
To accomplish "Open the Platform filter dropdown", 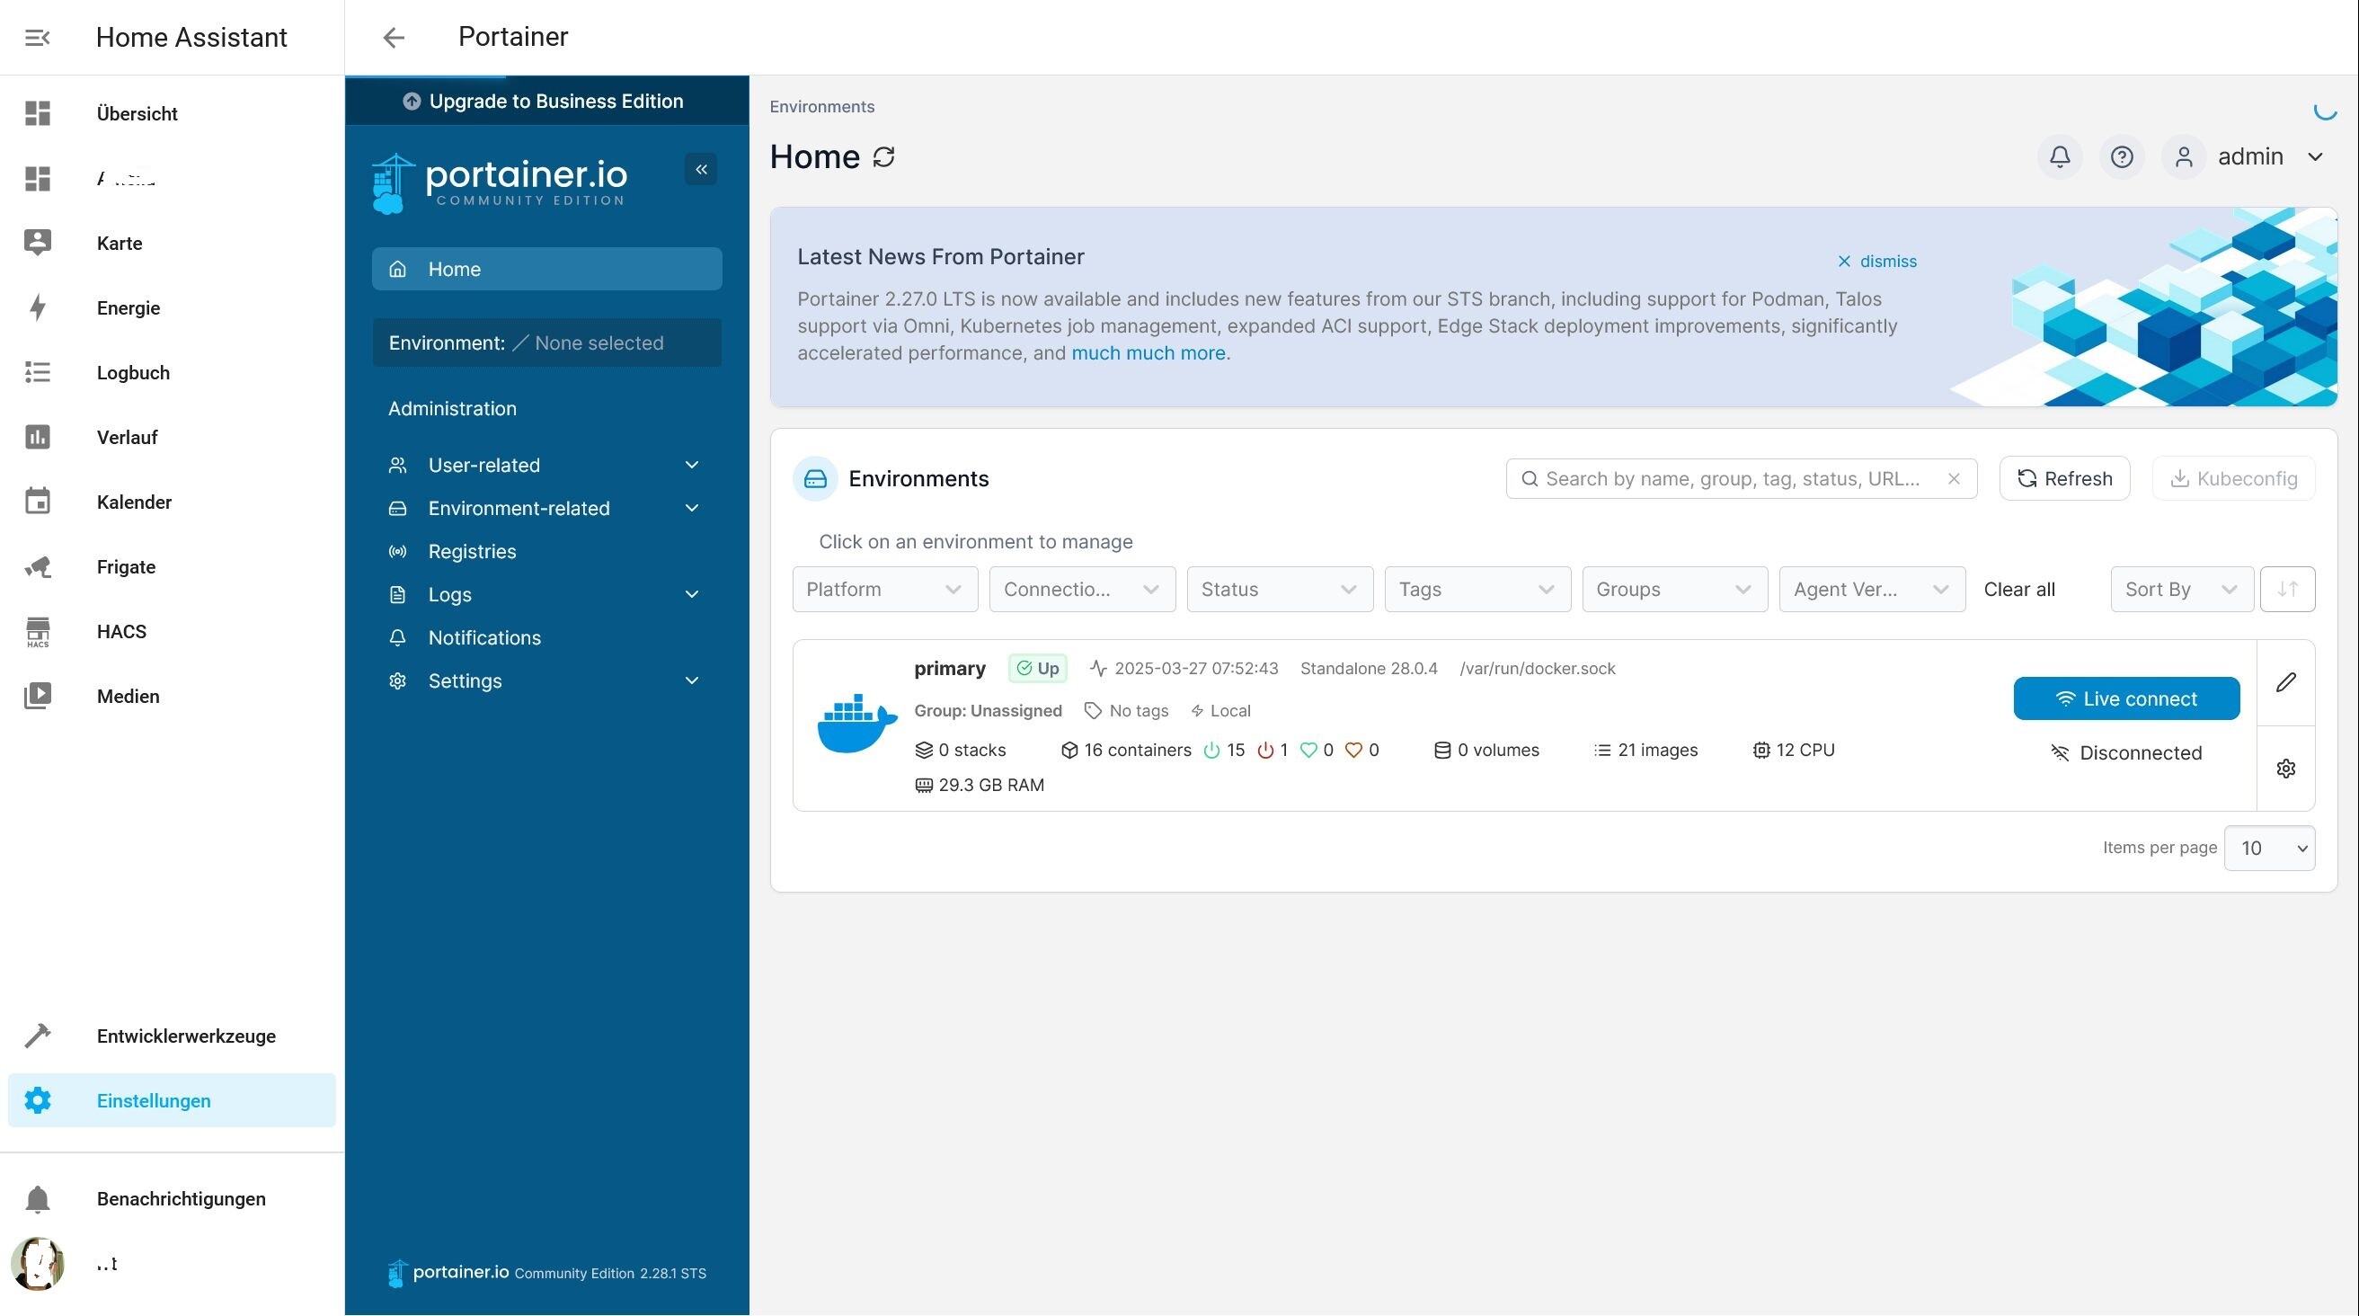I will point(883,589).
